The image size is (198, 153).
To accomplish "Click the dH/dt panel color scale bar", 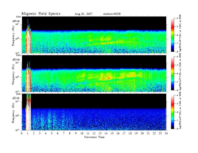I will click(x=172, y=35).
